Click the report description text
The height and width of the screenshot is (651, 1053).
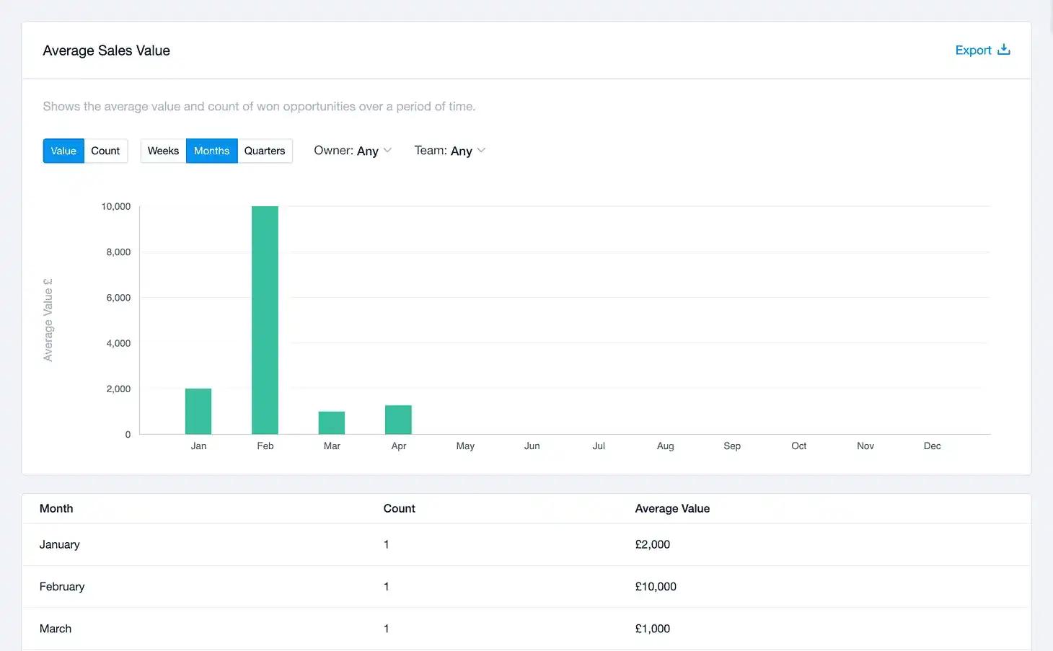pyautogui.click(x=259, y=107)
